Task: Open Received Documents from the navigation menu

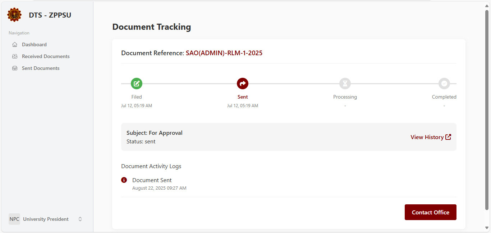Action: (x=45, y=56)
